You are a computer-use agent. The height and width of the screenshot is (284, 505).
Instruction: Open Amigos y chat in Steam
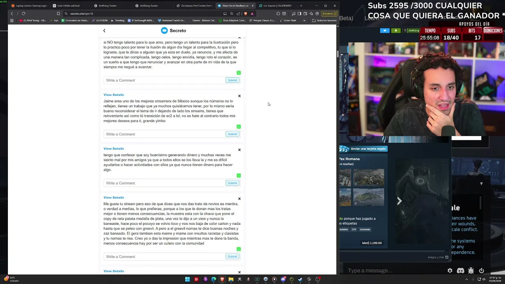click(x=438, y=258)
